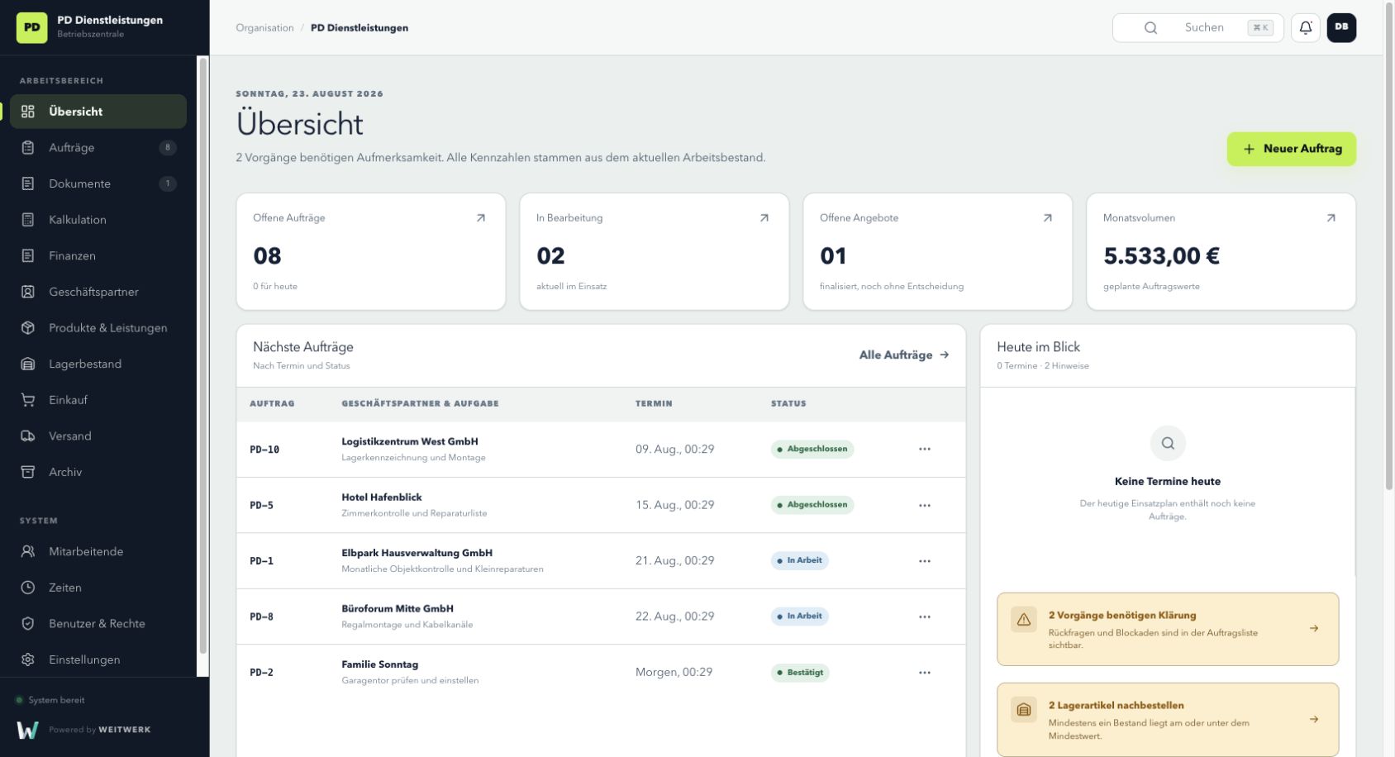Expand the 2 Vorgänge benötigen Klärung notice arrow
Image resolution: width=1395 pixels, height=757 pixels.
click(1314, 629)
